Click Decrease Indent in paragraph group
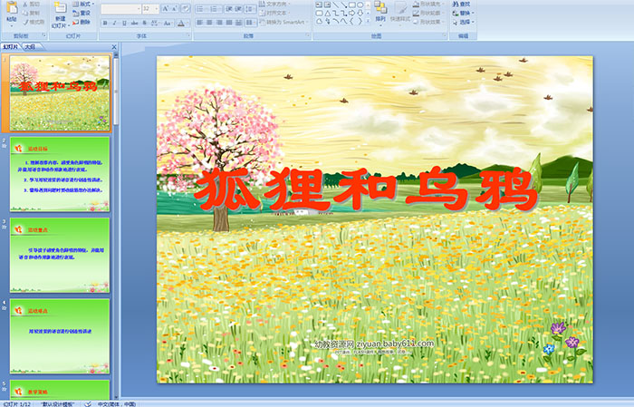The image size is (634, 407). point(229,8)
